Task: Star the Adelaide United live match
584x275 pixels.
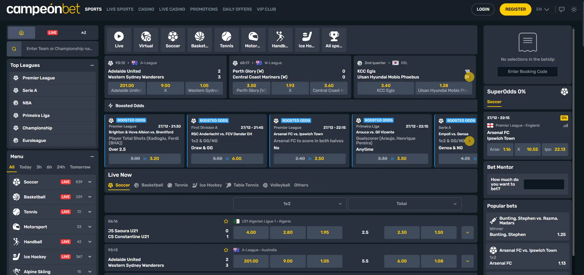Action: (x=226, y=250)
